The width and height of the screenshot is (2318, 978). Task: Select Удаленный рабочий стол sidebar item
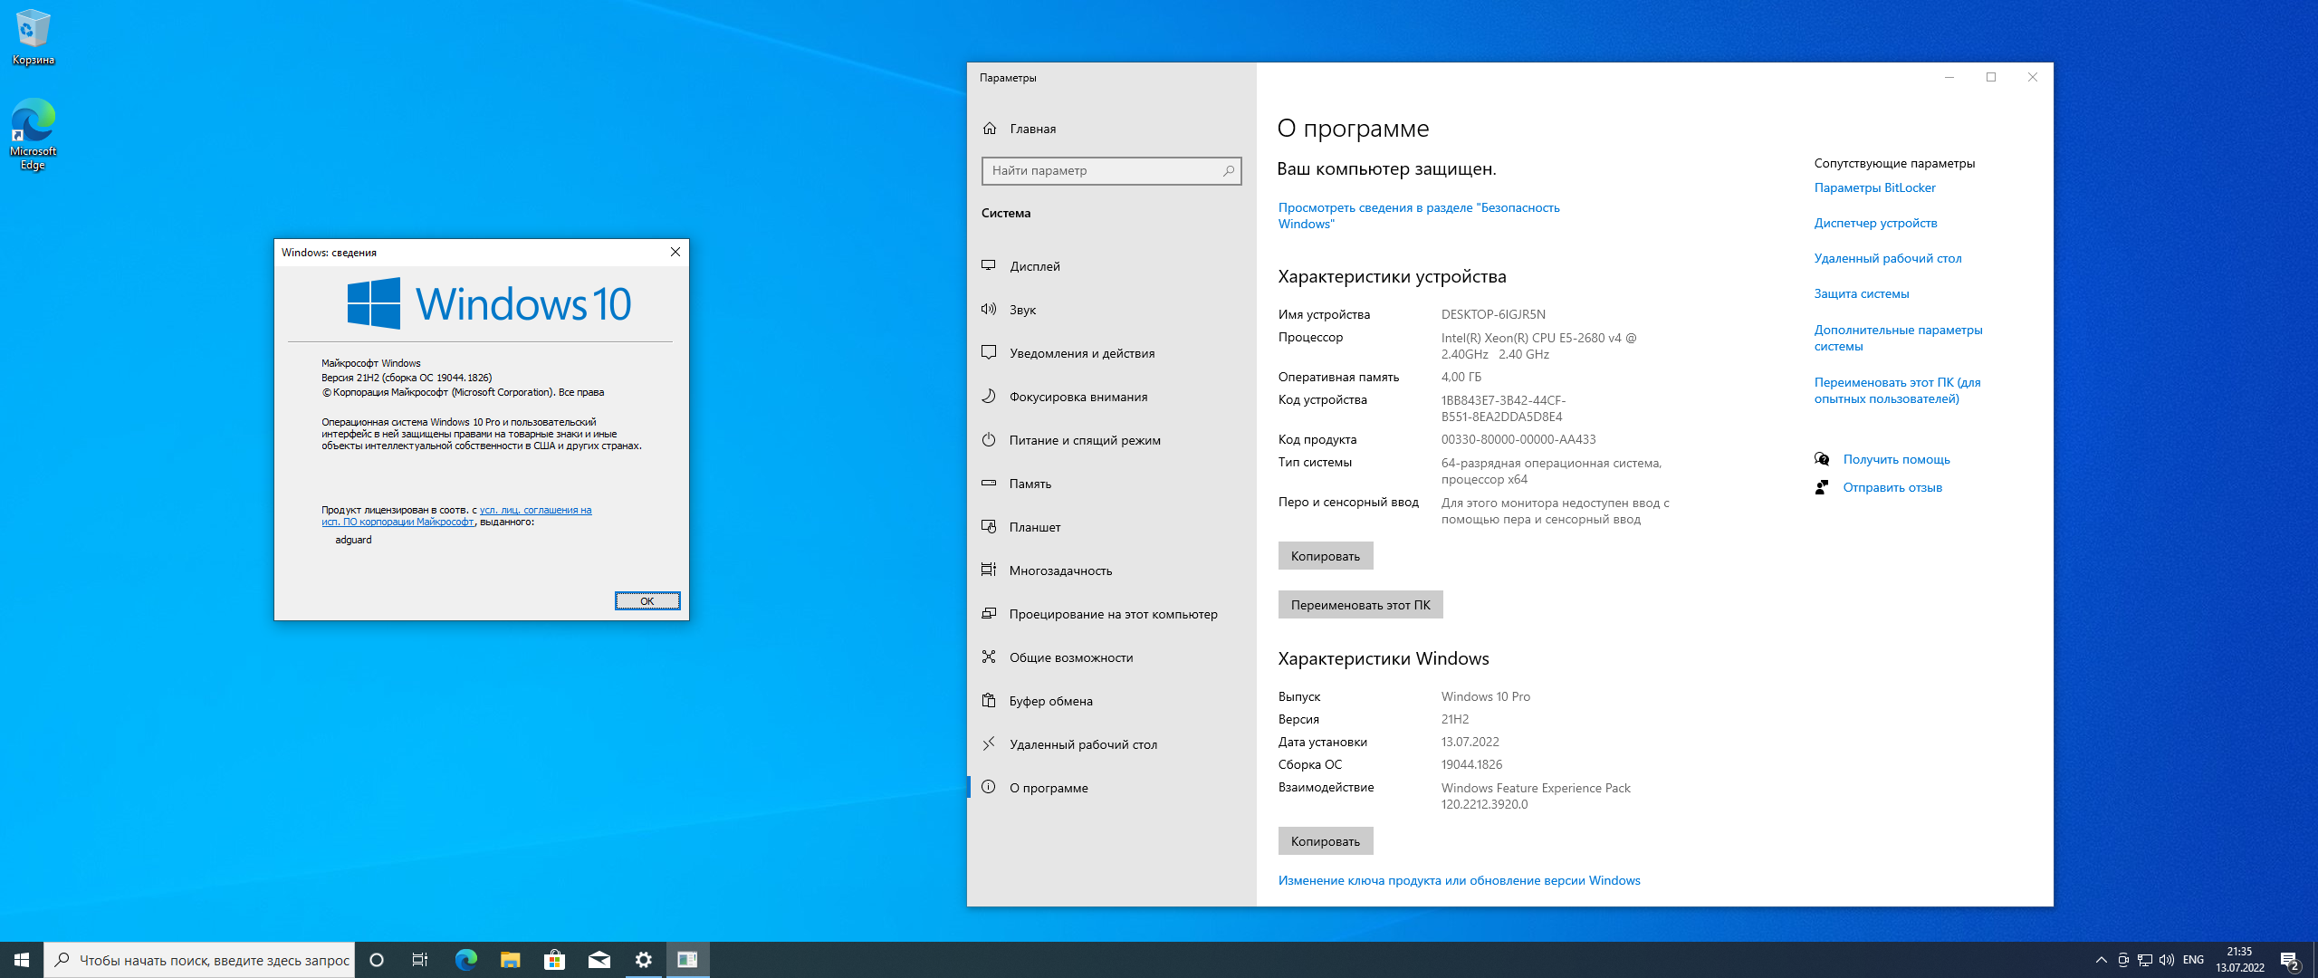(x=1083, y=744)
